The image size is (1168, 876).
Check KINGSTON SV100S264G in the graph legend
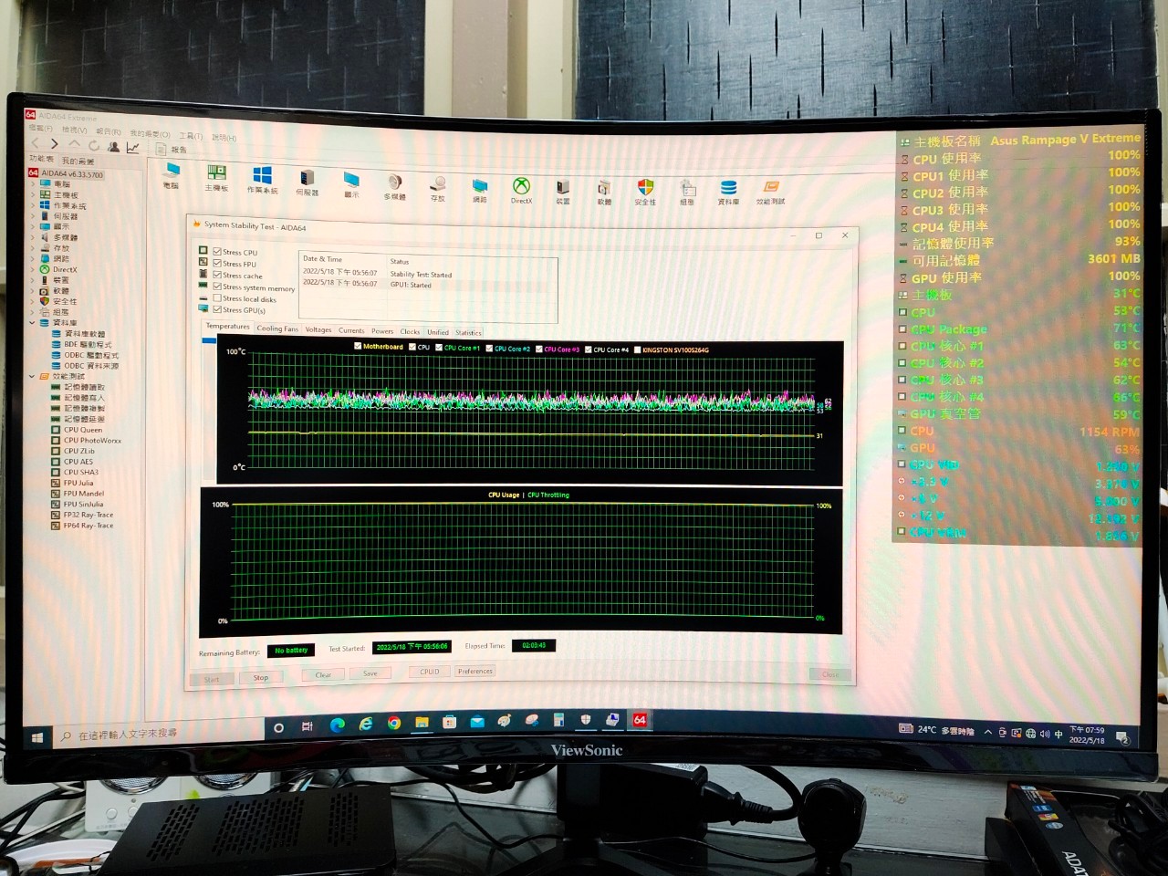click(637, 349)
